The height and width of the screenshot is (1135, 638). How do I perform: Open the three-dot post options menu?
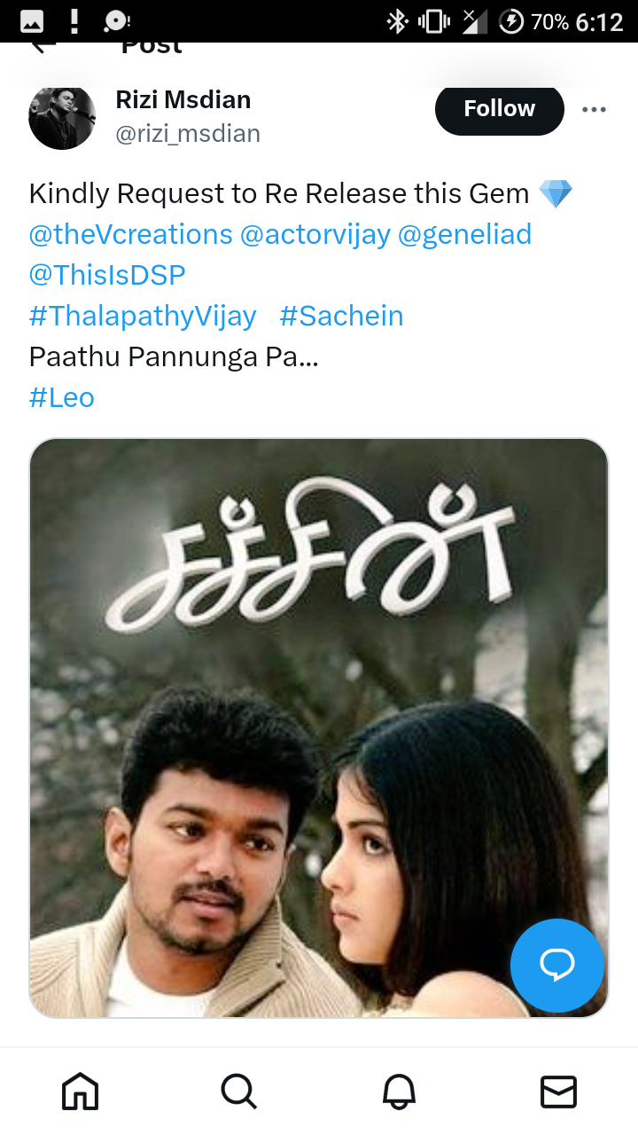coord(594,109)
